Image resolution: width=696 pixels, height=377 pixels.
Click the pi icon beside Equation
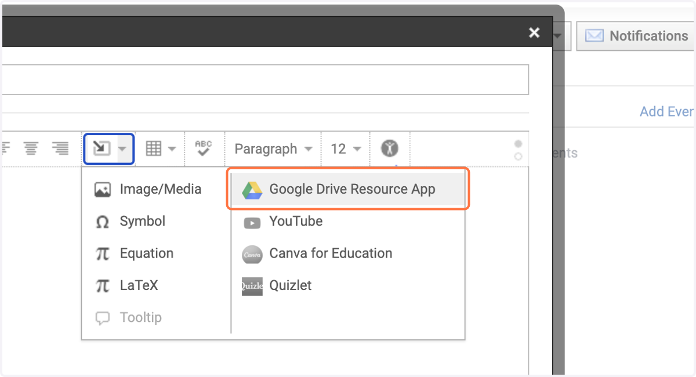click(x=103, y=254)
